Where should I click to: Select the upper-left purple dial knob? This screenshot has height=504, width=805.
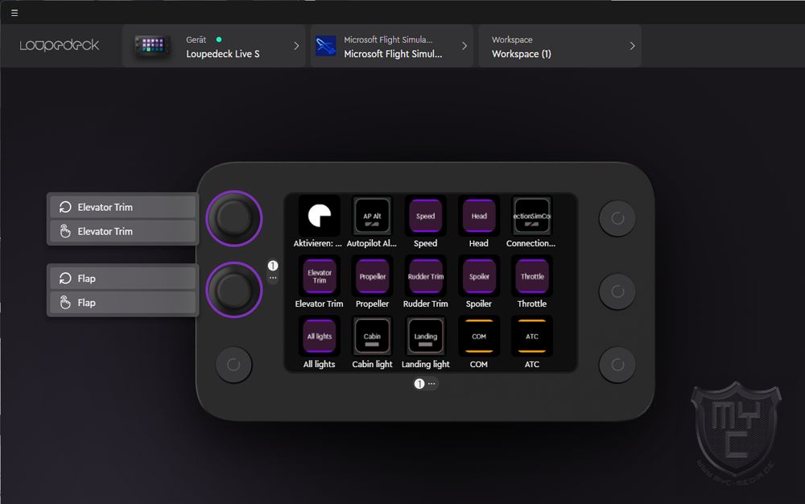tap(234, 217)
